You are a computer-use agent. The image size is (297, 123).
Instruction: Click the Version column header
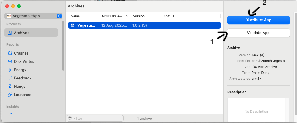pyautogui.click(x=139, y=16)
